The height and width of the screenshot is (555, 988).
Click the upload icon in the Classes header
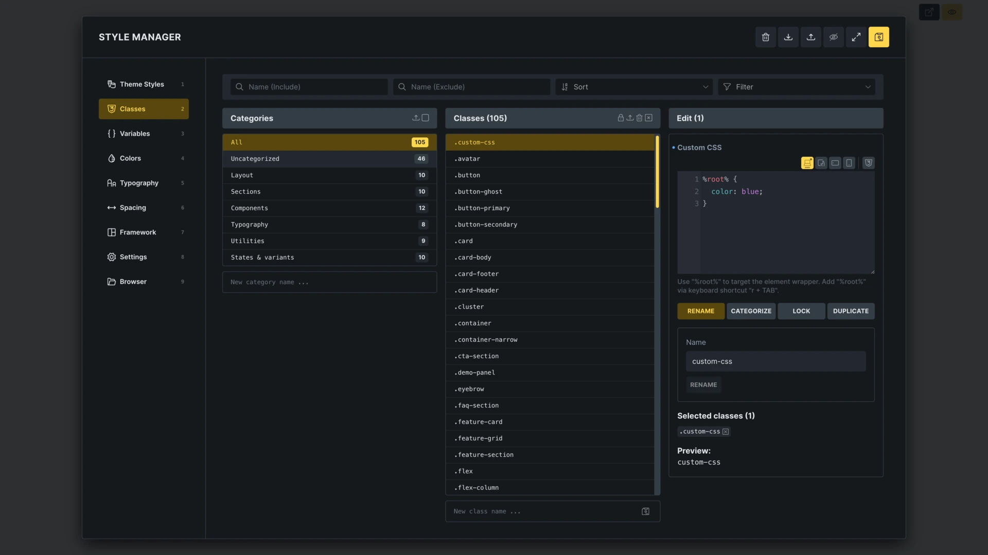[630, 118]
